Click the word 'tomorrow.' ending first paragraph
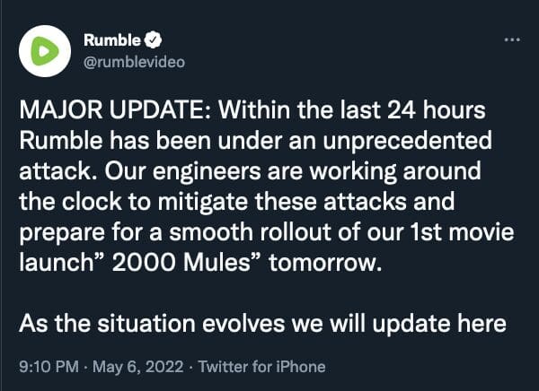The width and height of the screenshot is (539, 391). pos(325,264)
